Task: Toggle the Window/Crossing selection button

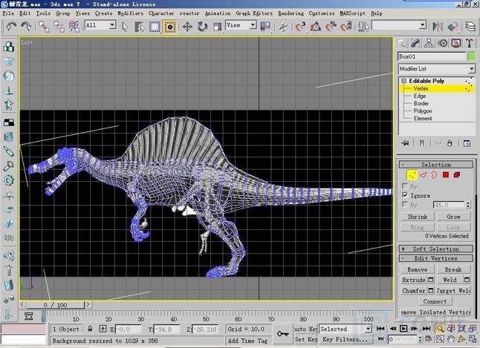Action: click(x=170, y=27)
